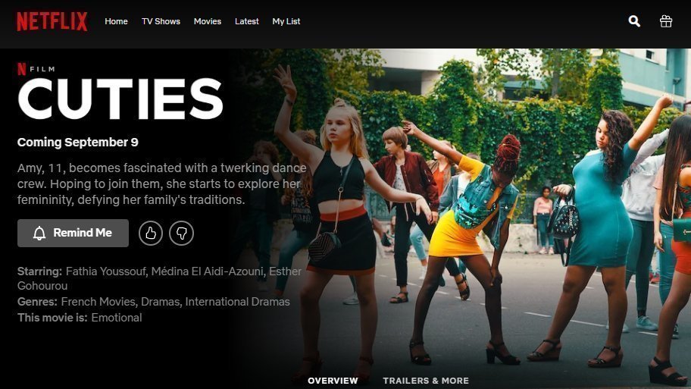This screenshot has width=691, height=389.
Task: Open Movies section
Action: [208, 21]
